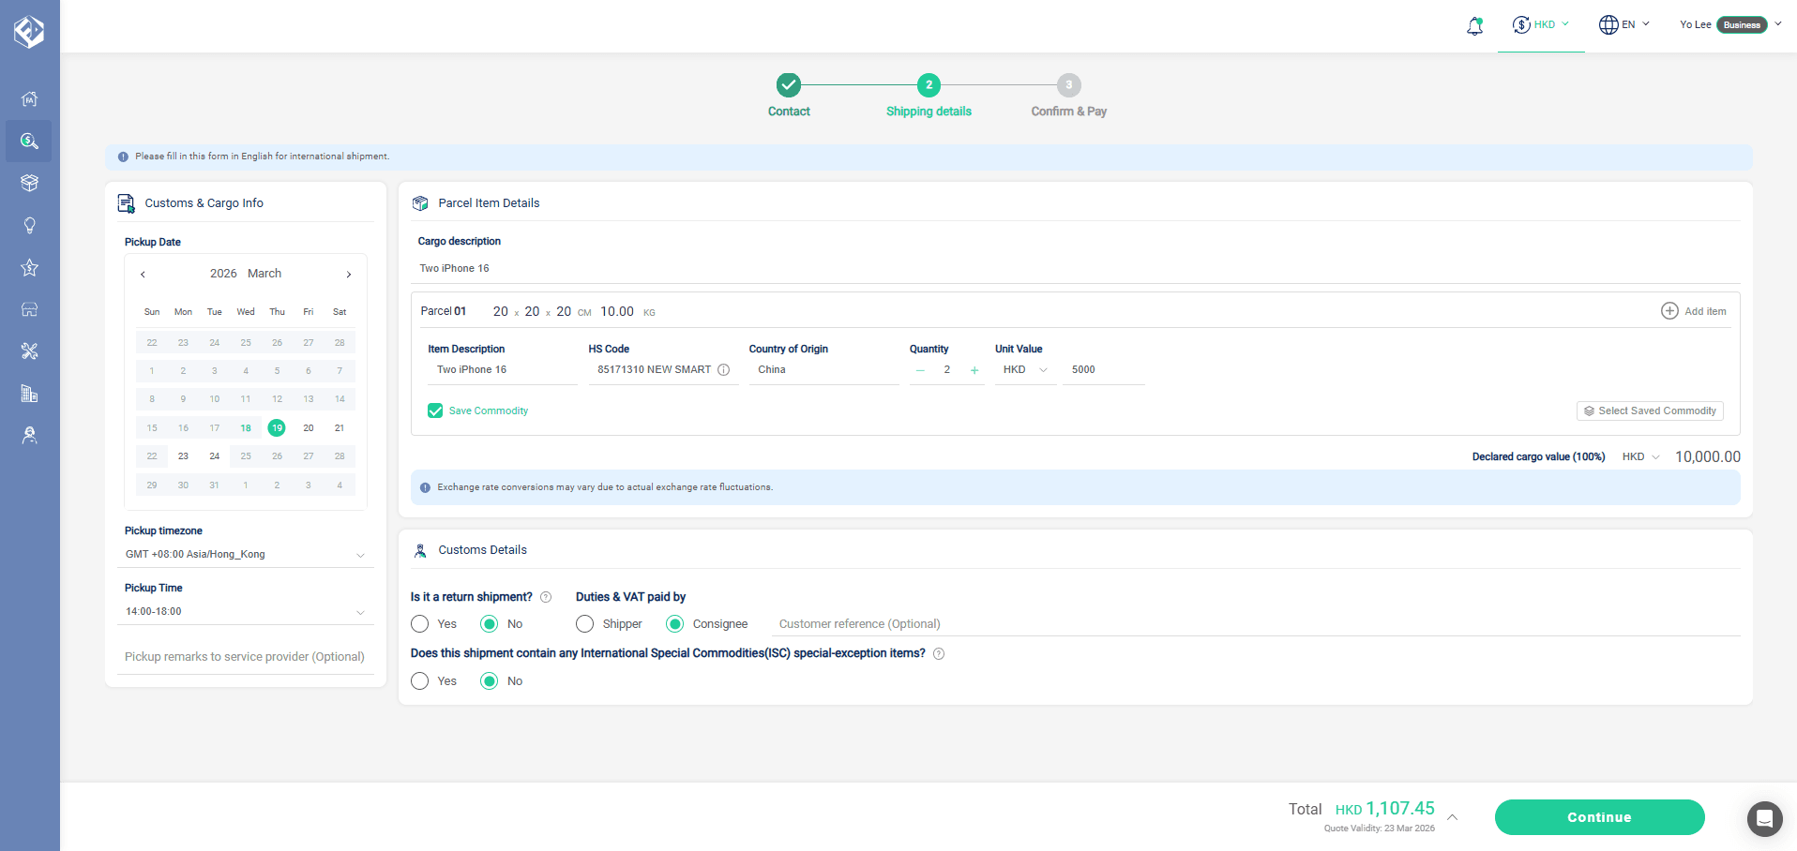Open the chat support bubble icon
The width and height of the screenshot is (1797, 851).
[x=1763, y=818]
